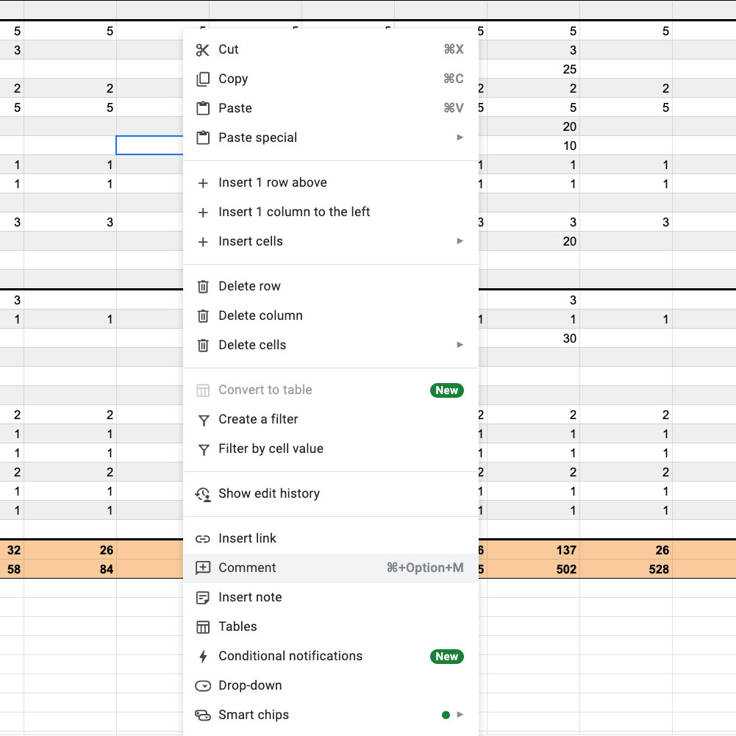Click the clipboard Paste icon
This screenshot has width=736, height=736.
(203, 109)
